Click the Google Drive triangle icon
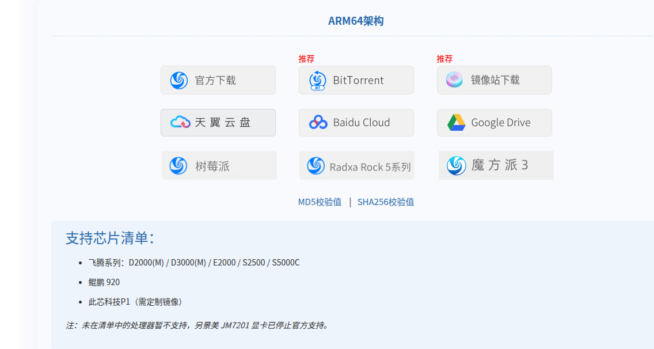This screenshot has width=654, height=349. (457, 122)
